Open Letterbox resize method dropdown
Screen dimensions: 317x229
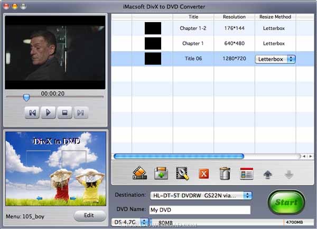[275, 59]
